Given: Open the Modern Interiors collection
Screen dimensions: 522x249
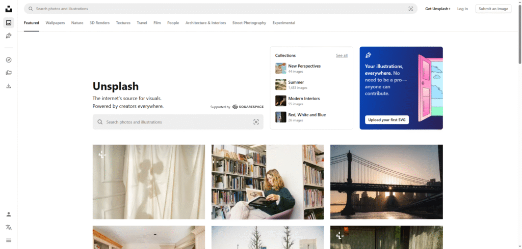Looking at the screenshot, I should point(304,99).
